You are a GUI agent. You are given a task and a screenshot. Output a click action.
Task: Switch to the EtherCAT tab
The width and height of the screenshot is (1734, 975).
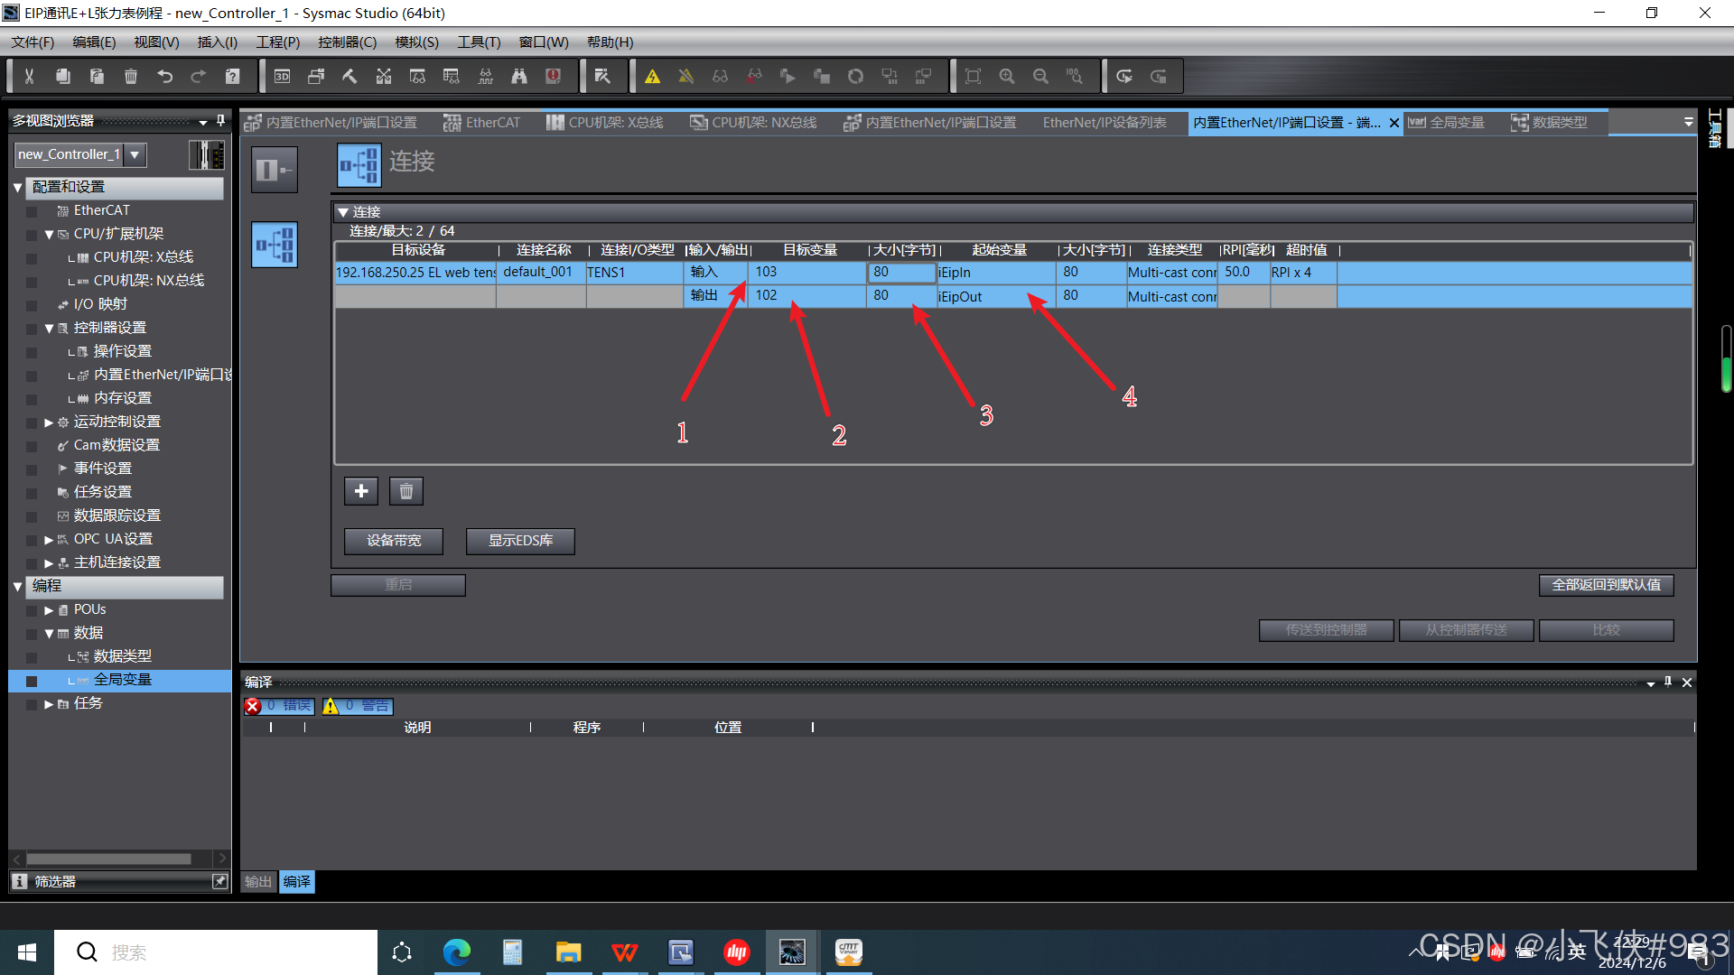(x=482, y=123)
